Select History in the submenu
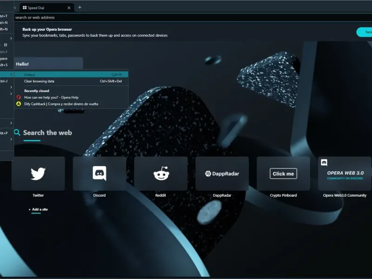372x279 pixels. [72, 74]
